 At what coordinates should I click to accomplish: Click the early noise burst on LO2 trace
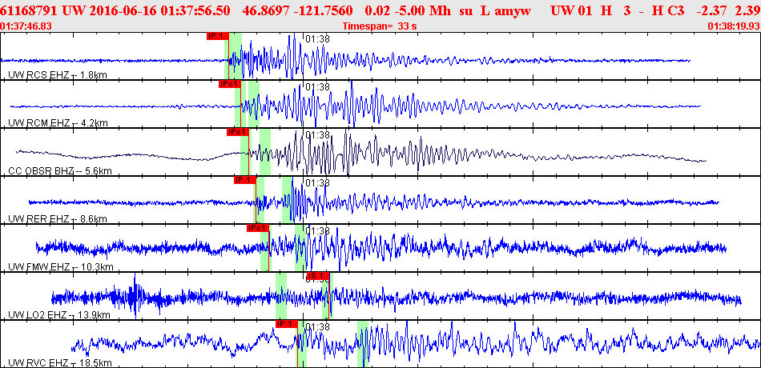coord(136,298)
